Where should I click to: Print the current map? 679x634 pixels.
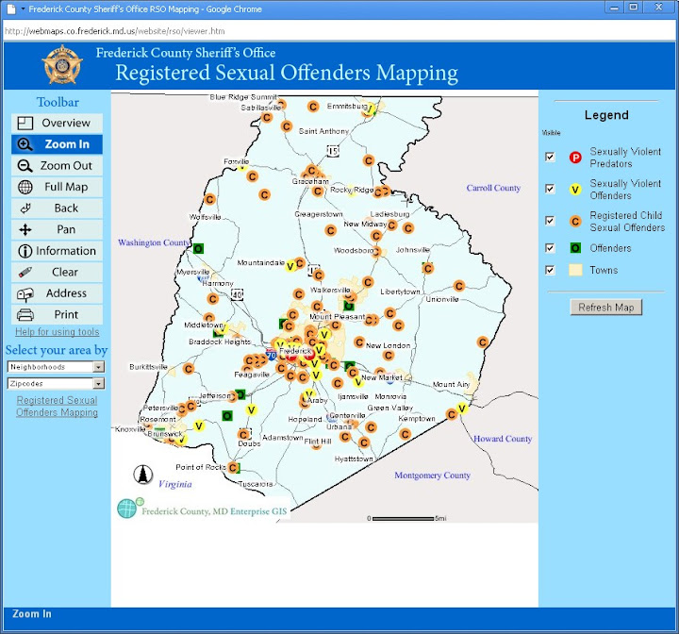click(x=57, y=315)
